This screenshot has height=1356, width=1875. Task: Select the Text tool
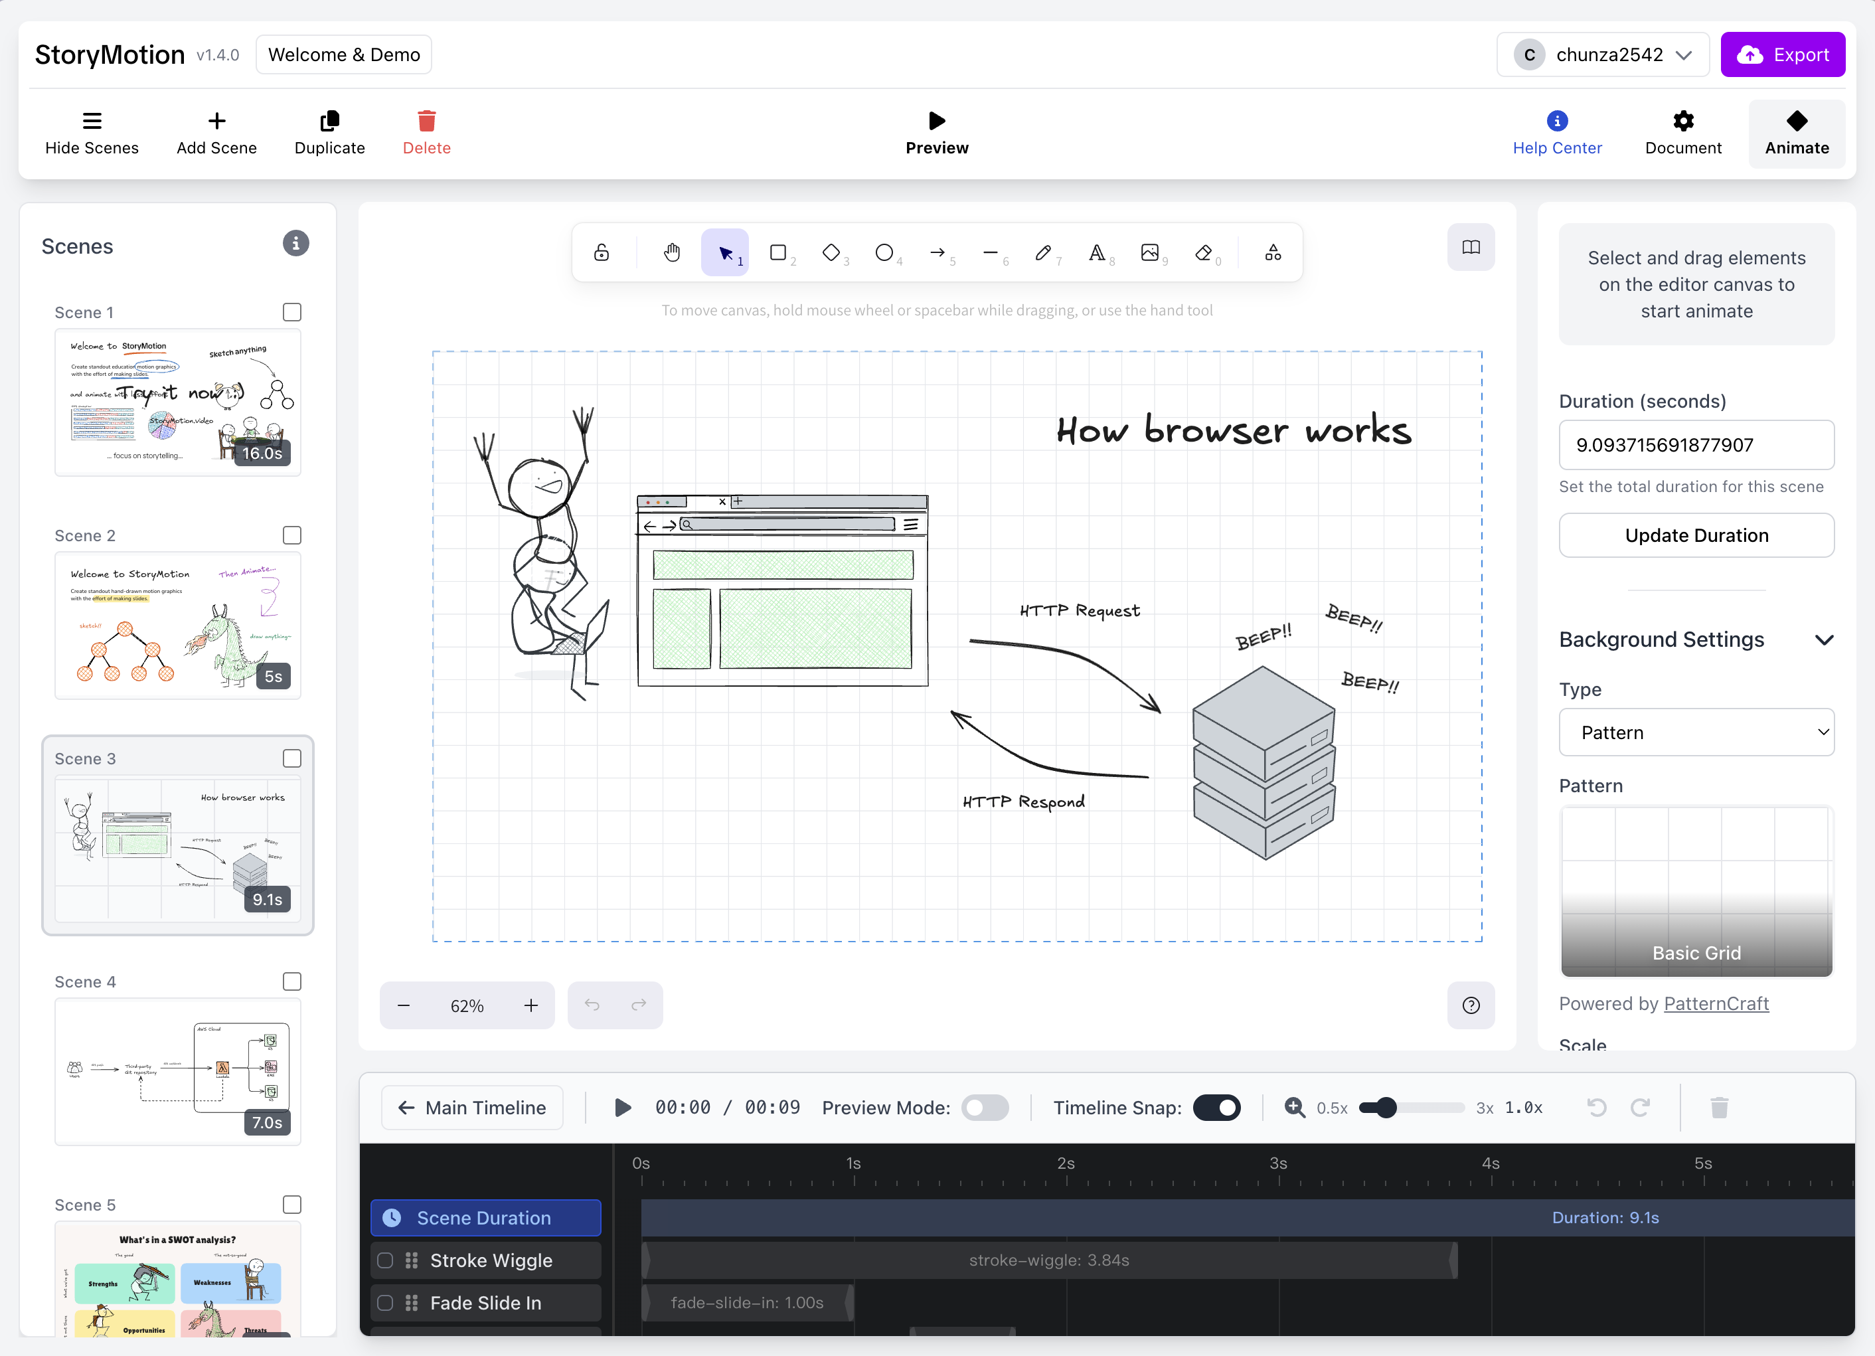tap(1098, 252)
